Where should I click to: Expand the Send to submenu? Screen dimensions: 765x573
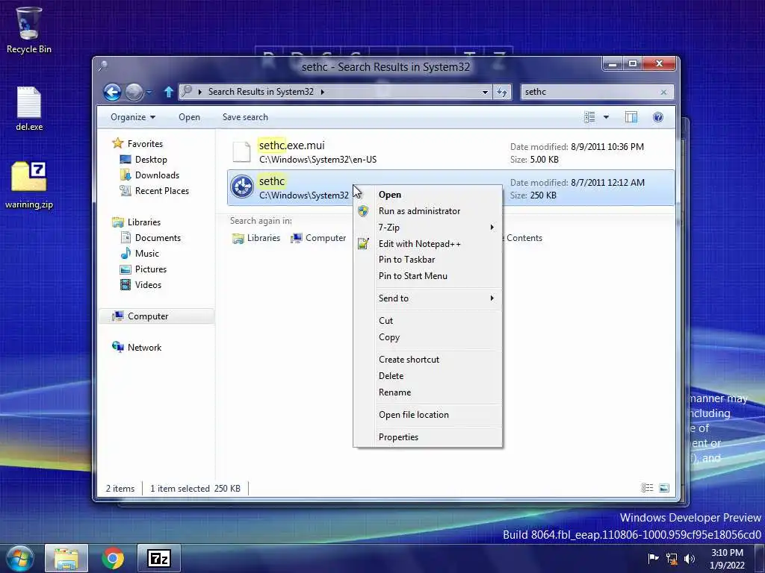[428, 298]
